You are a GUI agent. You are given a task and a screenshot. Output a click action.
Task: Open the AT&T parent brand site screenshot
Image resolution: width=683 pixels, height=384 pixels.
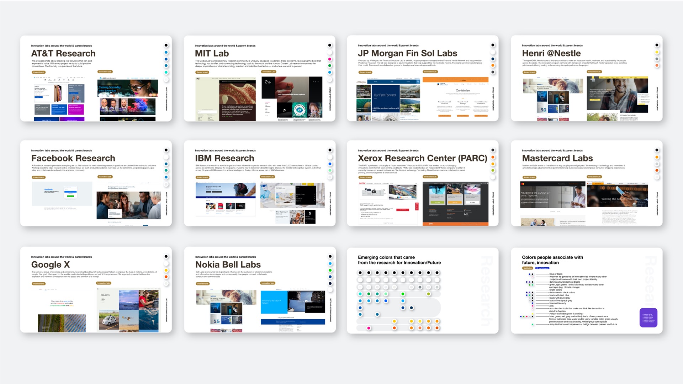[59, 98]
